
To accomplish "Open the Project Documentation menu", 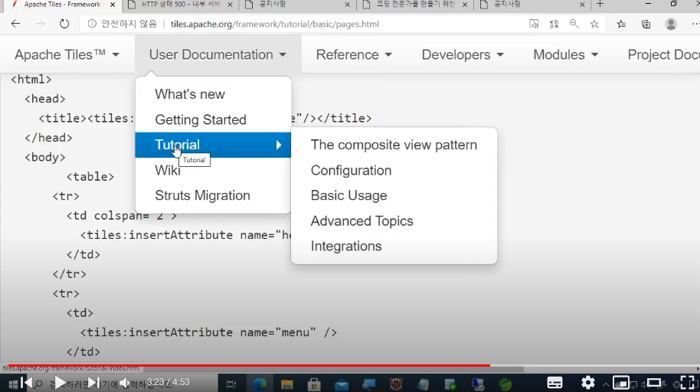I will (663, 54).
